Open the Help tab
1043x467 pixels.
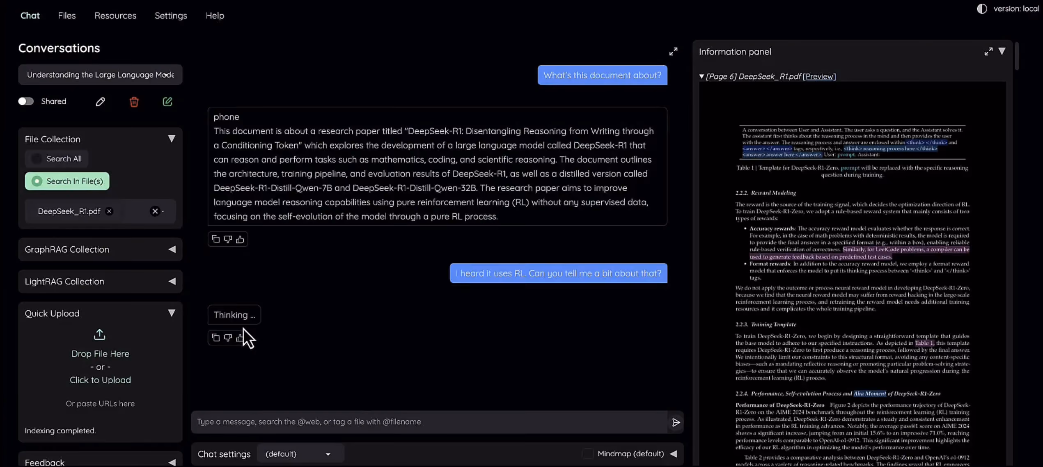[x=215, y=16]
